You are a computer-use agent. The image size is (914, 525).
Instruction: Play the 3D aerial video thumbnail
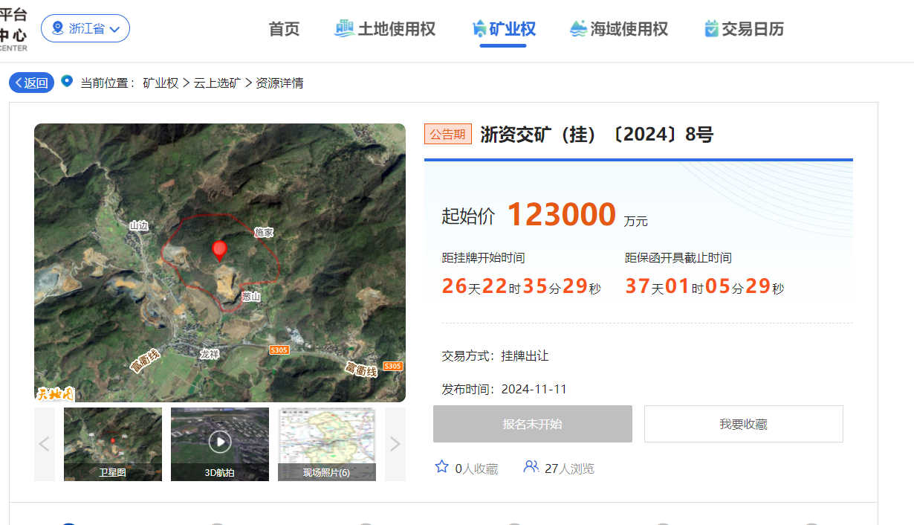point(220,442)
